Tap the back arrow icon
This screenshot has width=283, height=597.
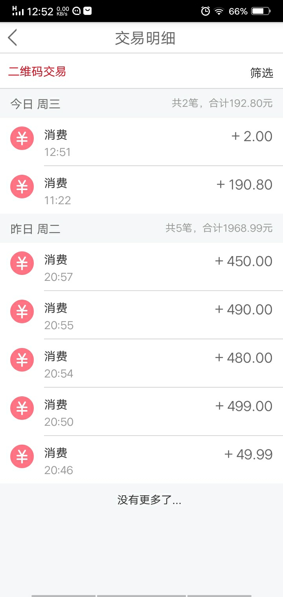[x=13, y=38]
